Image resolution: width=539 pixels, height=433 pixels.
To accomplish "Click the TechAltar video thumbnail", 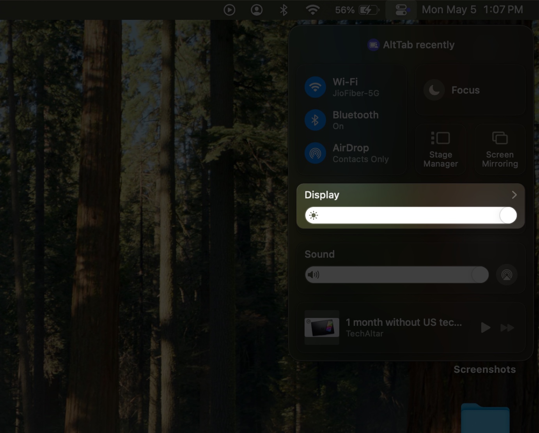I will [x=321, y=327].
